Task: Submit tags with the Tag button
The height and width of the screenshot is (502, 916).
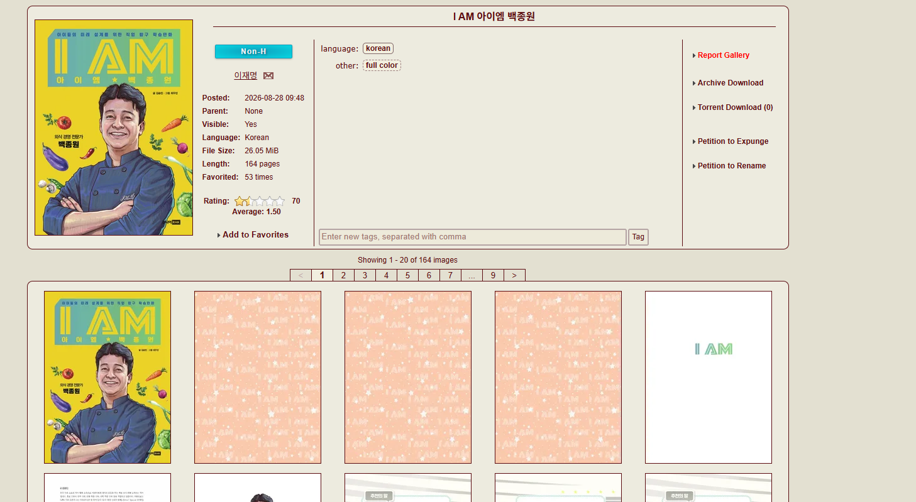Action: pyautogui.click(x=638, y=237)
